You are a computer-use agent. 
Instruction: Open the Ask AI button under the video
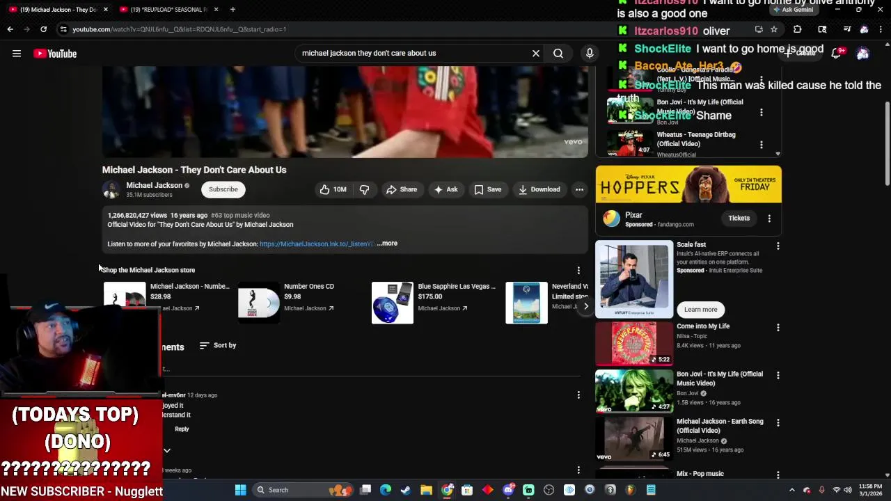[x=445, y=189]
